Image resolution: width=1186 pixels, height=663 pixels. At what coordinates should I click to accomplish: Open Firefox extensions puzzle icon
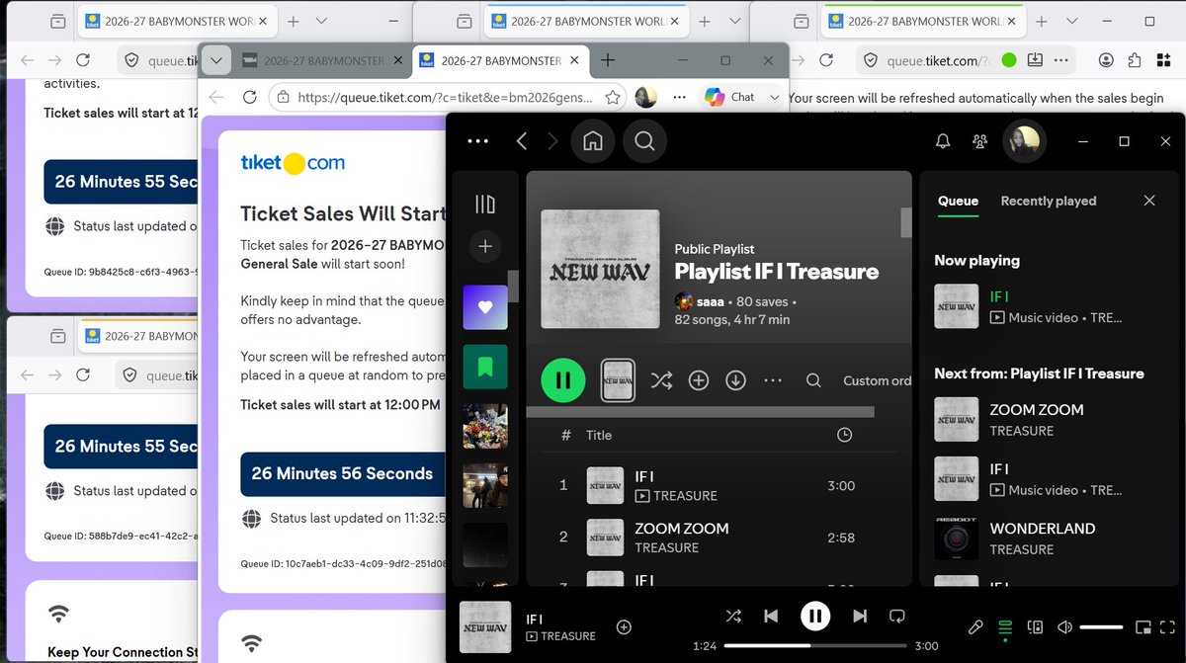[1134, 60]
